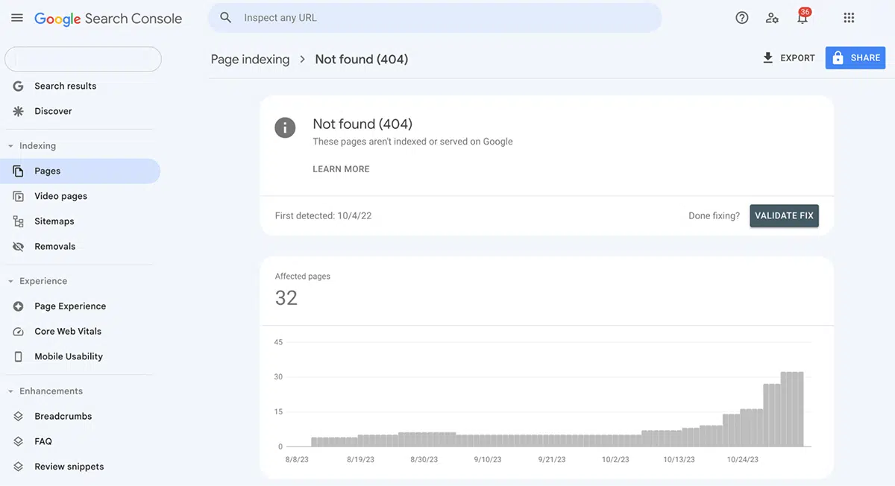This screenshot has height=486, width=895.
Task: Click the Search results Google icon
Action: 19,86
